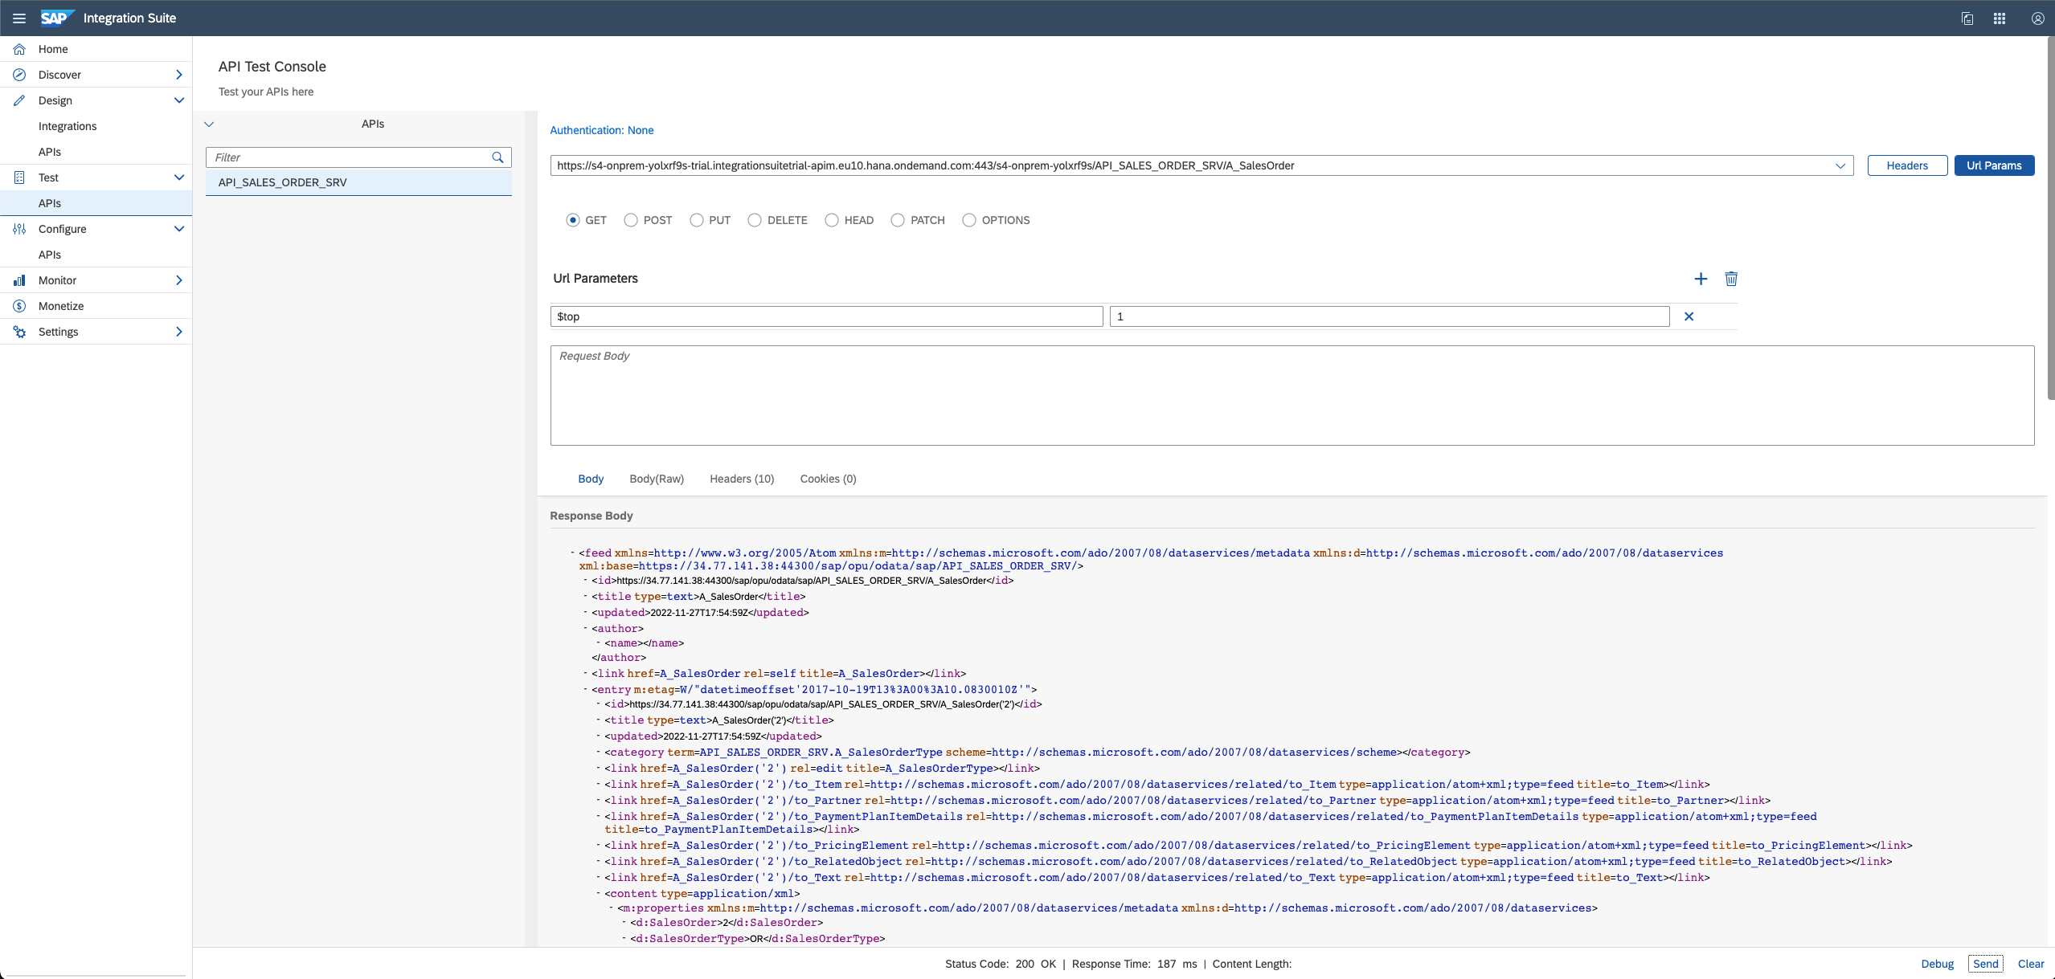Image resolution: width=2055 pixels, height=979 pixels.
Task: Click inside the Request Body text area
Action: pos(1292,395)
